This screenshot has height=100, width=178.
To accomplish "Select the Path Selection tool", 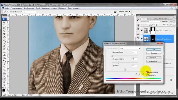I will tap(4, 70).
